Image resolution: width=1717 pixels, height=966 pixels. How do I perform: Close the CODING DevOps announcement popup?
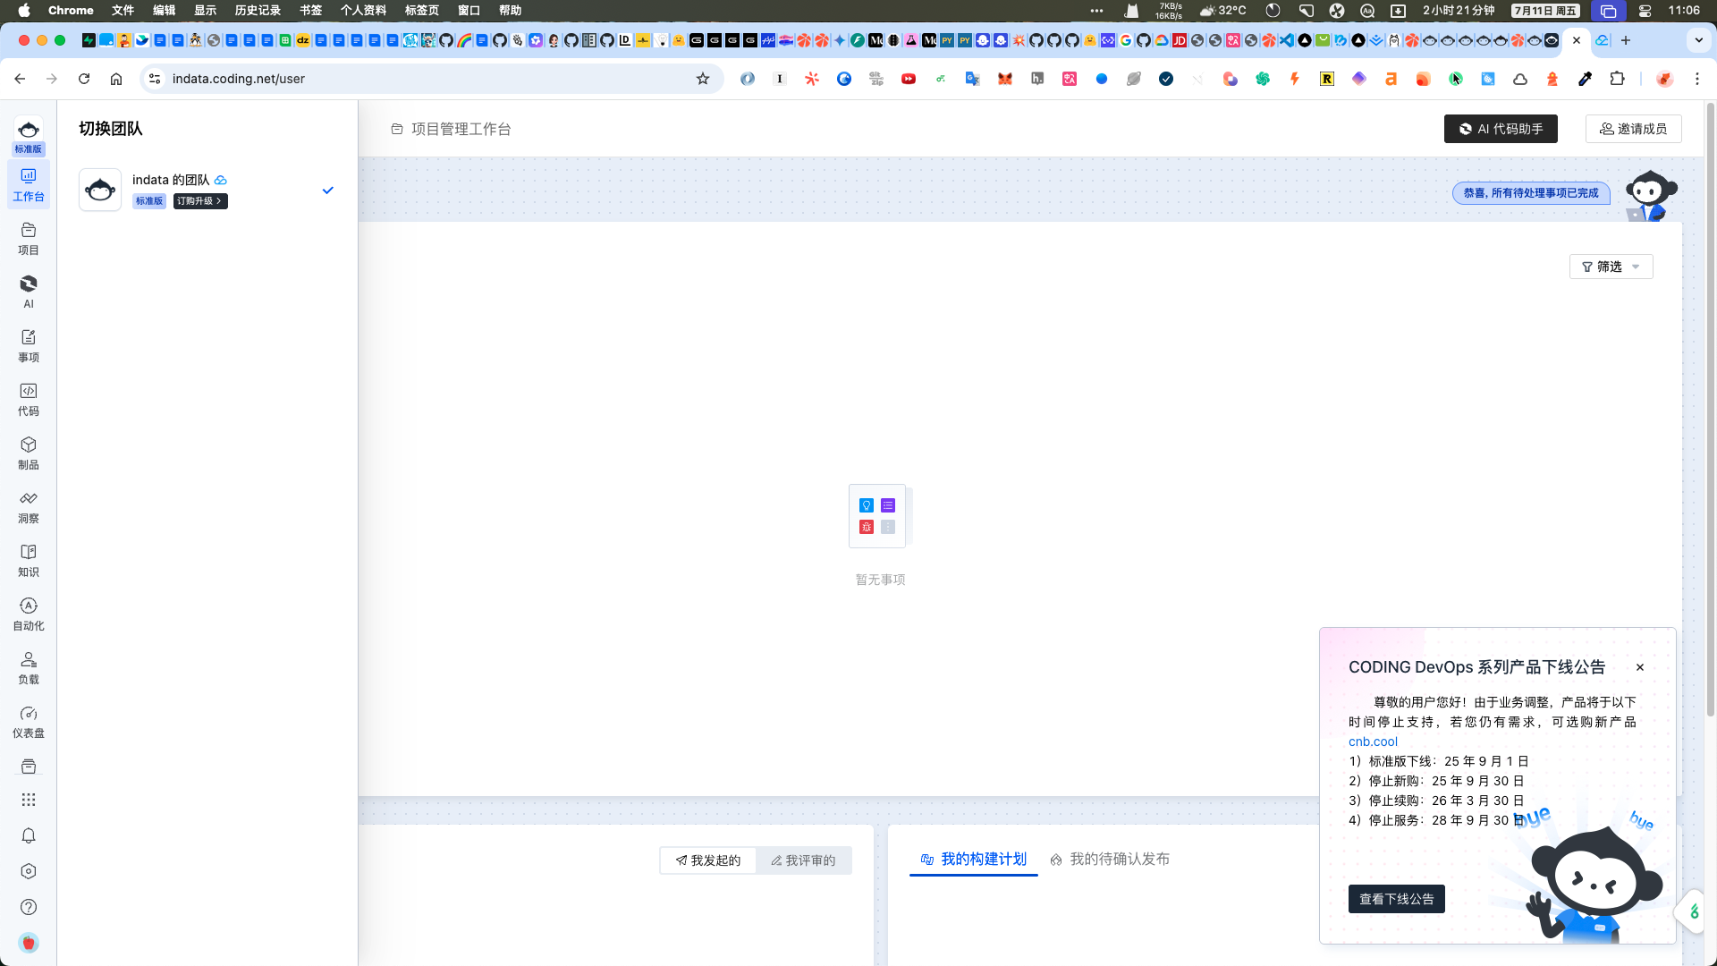click(x=1640, y=667)
